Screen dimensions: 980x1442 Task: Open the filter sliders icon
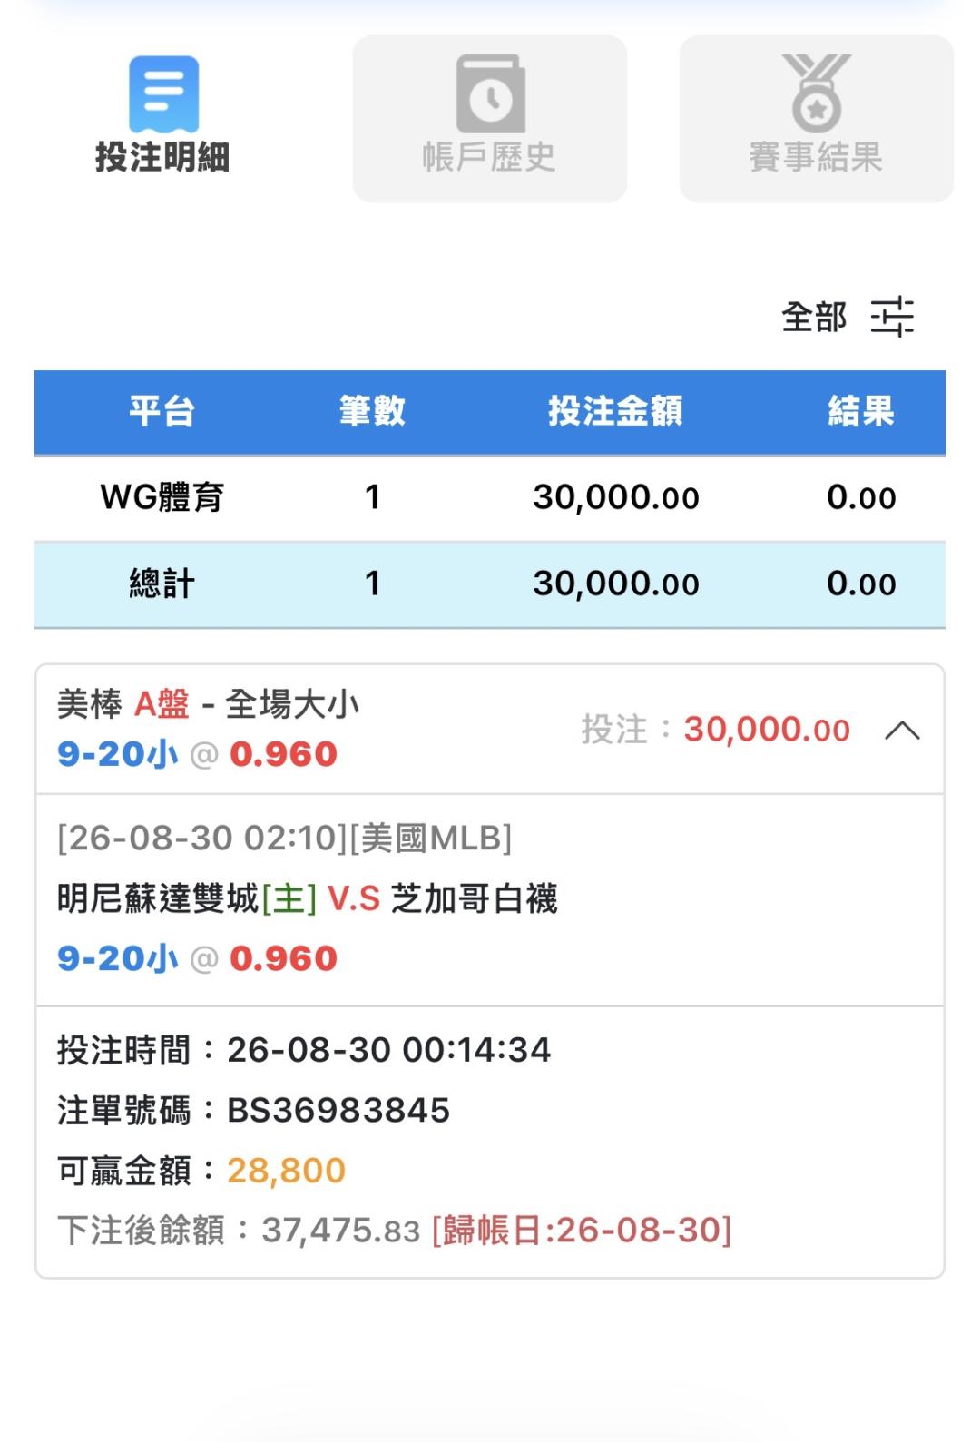coord(892,317)
